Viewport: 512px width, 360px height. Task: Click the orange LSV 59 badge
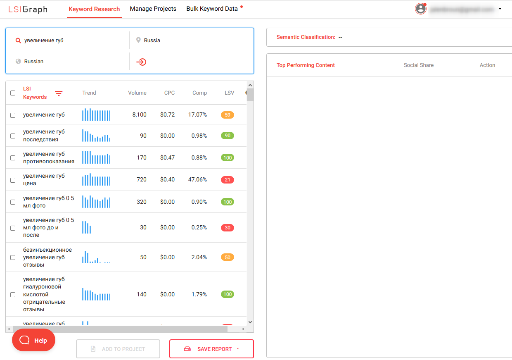click(228, 115)
